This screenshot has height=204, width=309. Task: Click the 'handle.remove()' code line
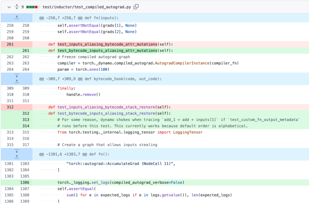(83, 95)
